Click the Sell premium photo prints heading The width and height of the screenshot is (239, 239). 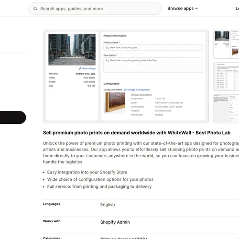[x=137, y=133]
